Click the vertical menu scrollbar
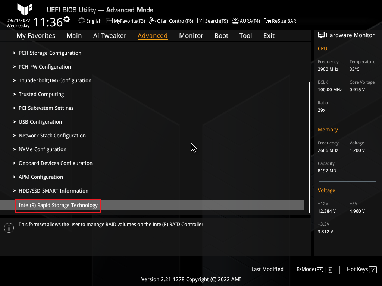This screenshot has height=286, width=382. pos(309,147)
